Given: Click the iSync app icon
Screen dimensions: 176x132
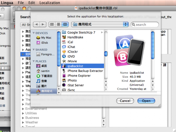Looking at the screenshot, I should pyautogui.click(x=64, y=90).
